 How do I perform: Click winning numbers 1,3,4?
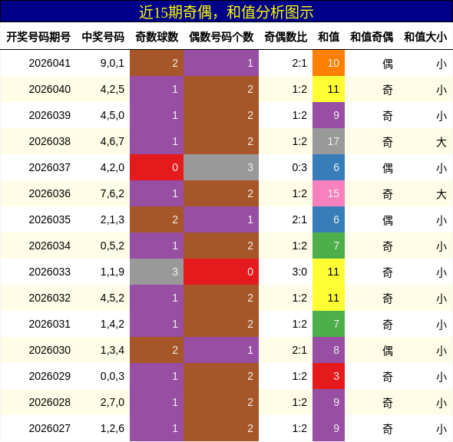click(x=112, y=350)
